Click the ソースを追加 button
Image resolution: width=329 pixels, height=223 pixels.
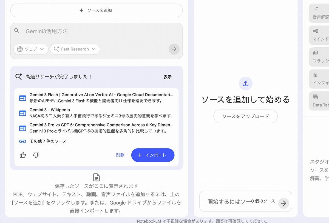coord(96,10)
